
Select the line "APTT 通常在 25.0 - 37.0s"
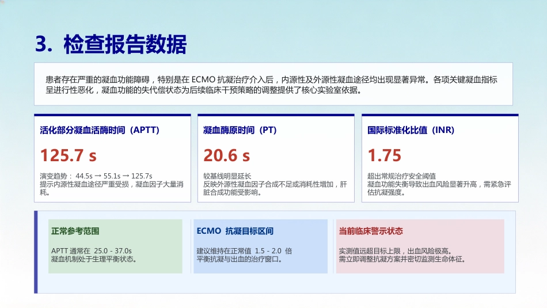92,251
